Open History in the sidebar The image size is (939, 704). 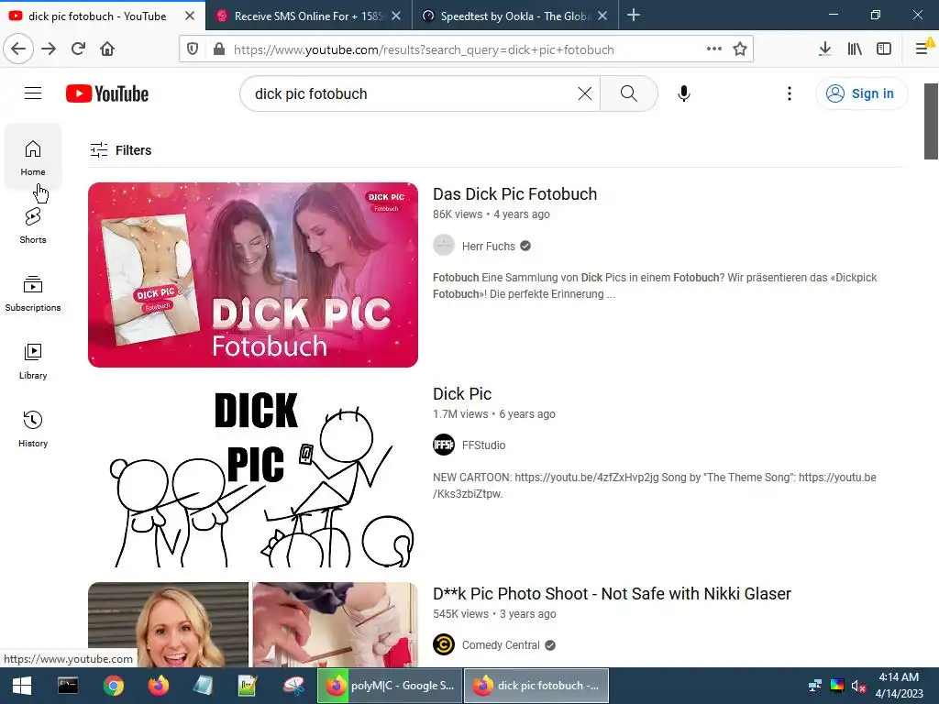coord(33,429)
